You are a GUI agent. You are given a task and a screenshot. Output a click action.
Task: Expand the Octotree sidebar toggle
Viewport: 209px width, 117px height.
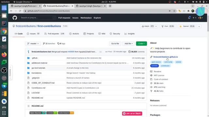pyautogui.click(x=10, y=72)
